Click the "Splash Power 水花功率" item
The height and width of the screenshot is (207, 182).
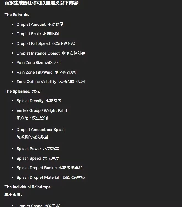pyautogui.click(x=38, y=149)
